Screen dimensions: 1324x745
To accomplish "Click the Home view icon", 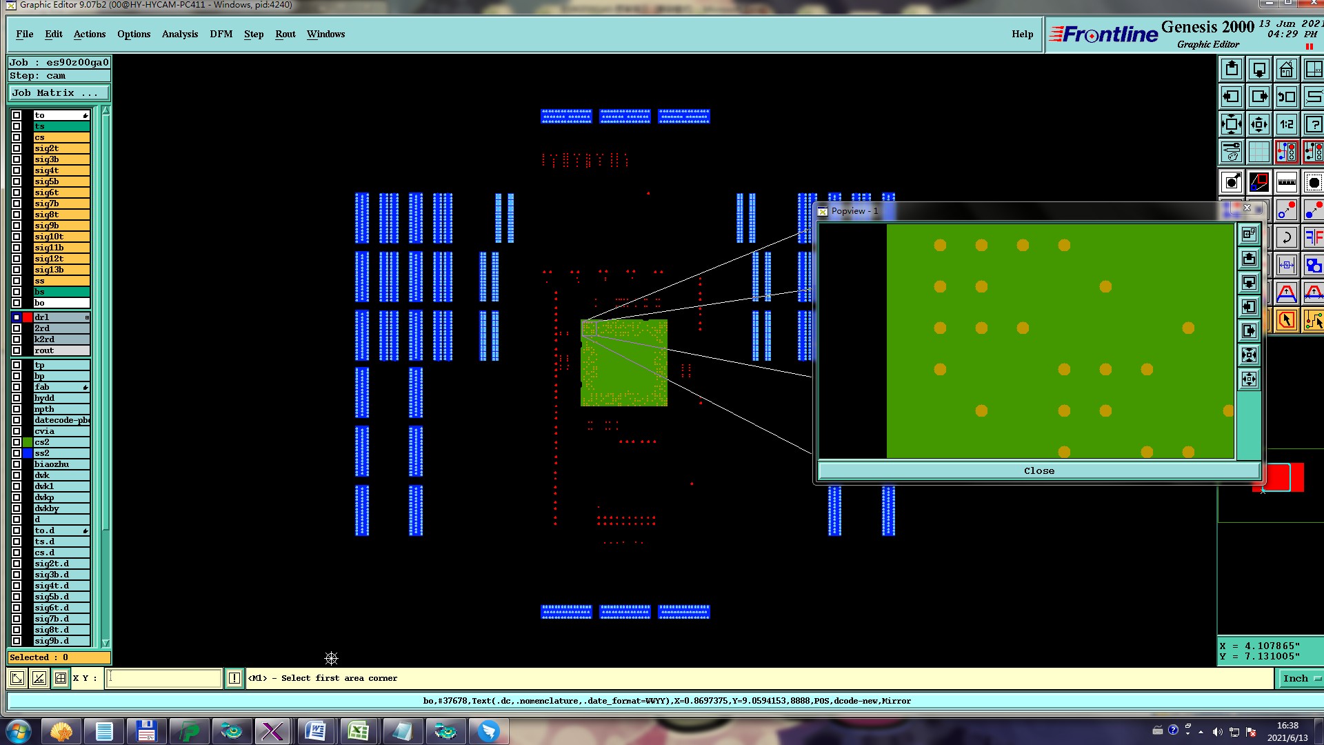I will tap(1286, 70).
